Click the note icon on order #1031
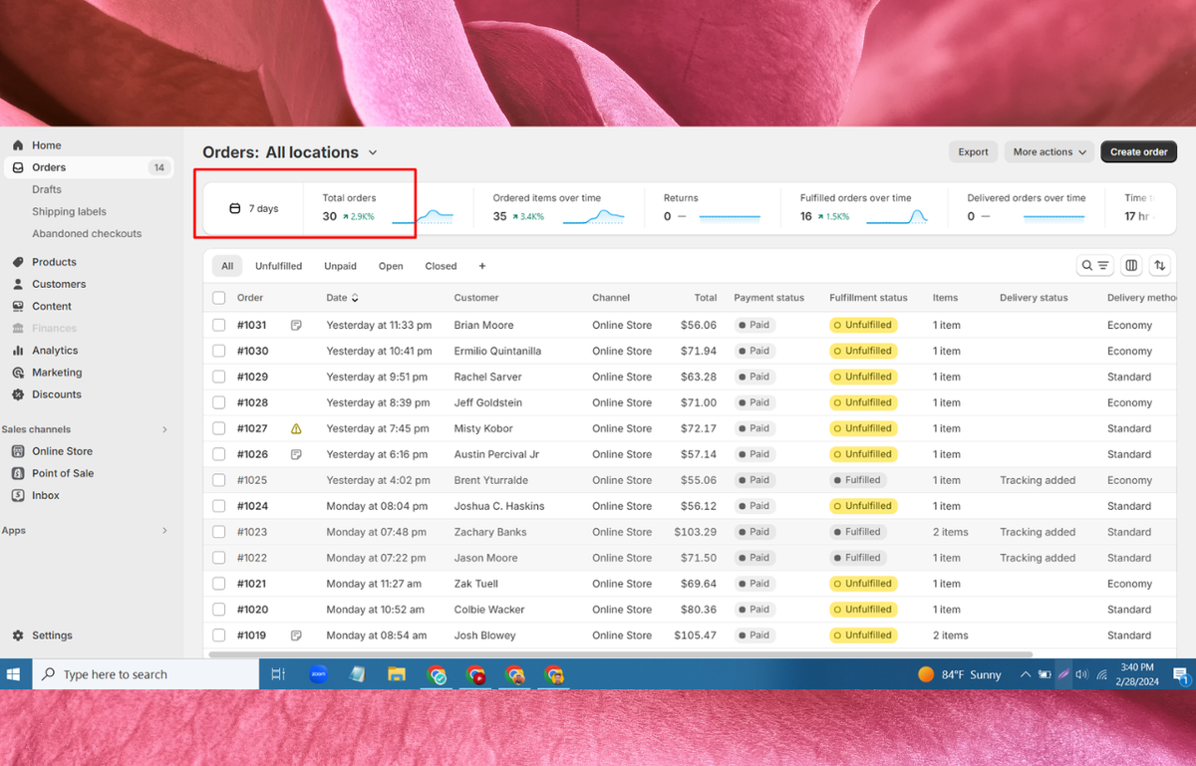1196x766 pixels. [296, 325]
